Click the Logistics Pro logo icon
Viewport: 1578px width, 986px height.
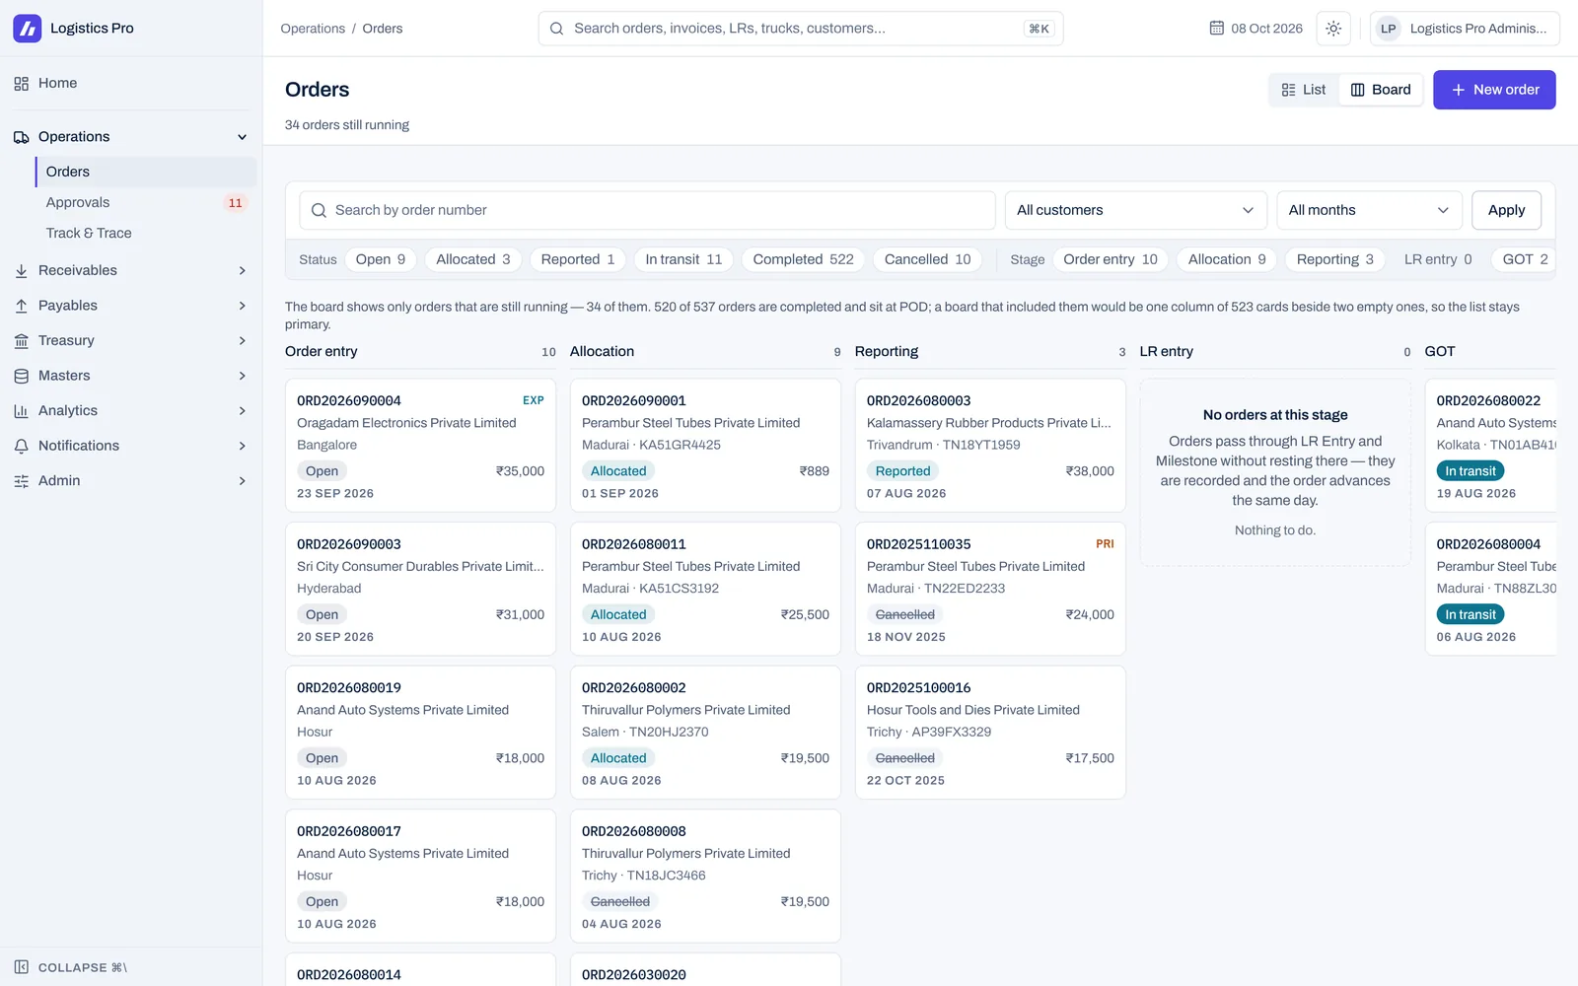coord(27,28)
